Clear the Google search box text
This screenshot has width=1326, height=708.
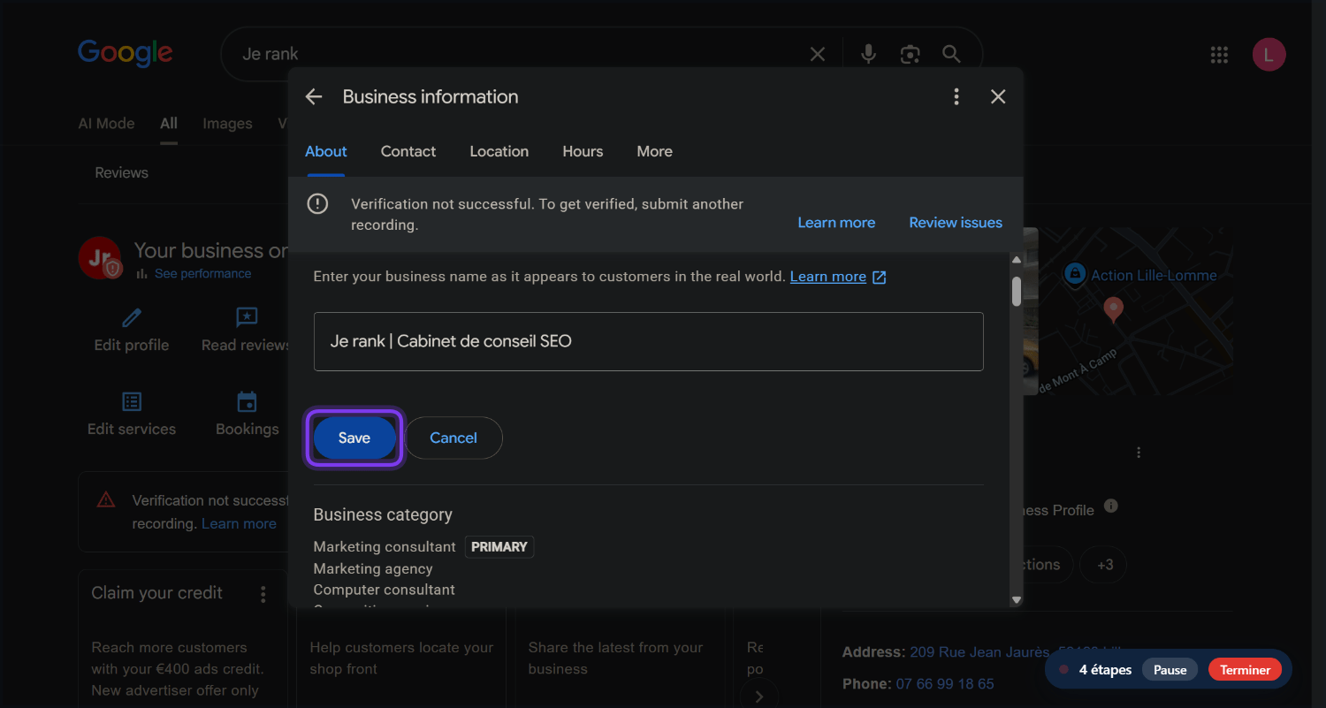(x=818, y=55)
